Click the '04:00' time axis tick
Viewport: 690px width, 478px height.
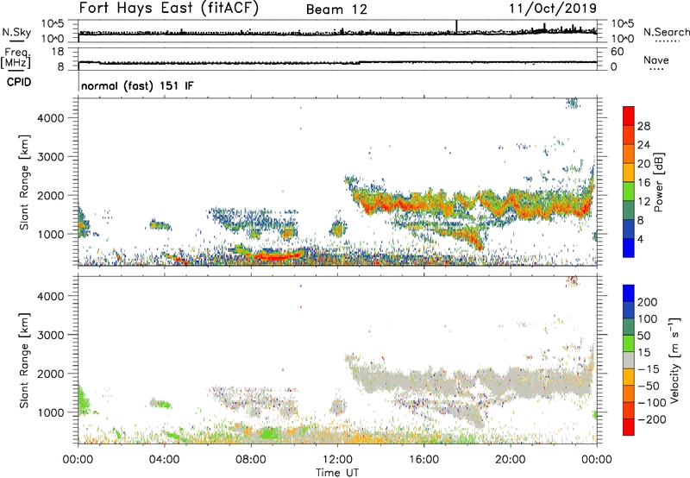pyautogui.click(x=164, y=460)
